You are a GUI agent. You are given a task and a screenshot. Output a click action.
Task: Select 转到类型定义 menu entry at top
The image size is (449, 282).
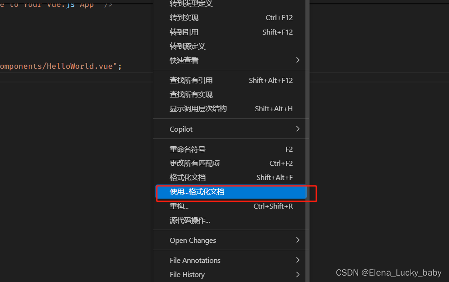(x=231, y=4)
